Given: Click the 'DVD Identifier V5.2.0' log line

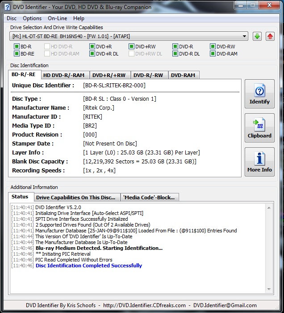Looking at the screenshot, I should click(x=58, y=207).
